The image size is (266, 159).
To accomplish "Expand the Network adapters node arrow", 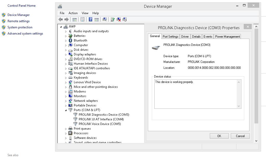I will click(66, 101).
